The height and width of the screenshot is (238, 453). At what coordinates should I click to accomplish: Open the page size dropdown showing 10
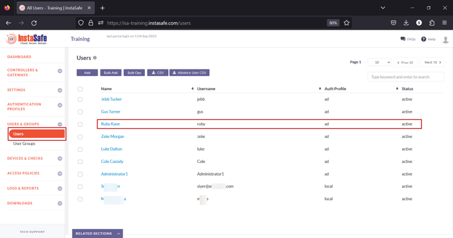(379, 62)
